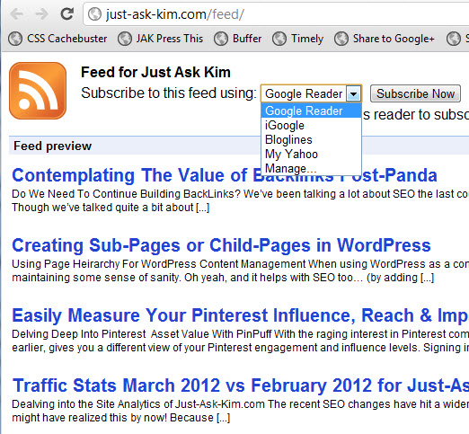Open the JAK Press This bookmark
Viewport: 469px width, 434px height.
[x=160, y=39]
